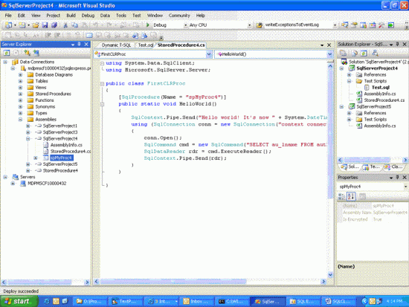Click the New Project toolbar icon
This screenshot has height=307, width=409.
tap(8, 25)
